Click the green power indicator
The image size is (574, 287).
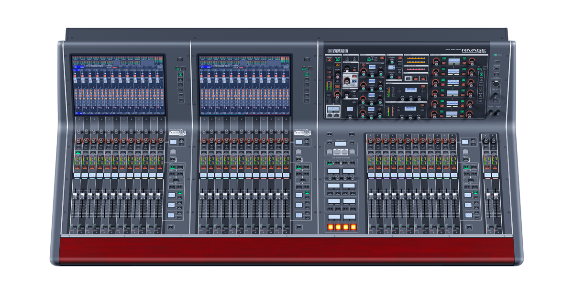pos(496,55)
